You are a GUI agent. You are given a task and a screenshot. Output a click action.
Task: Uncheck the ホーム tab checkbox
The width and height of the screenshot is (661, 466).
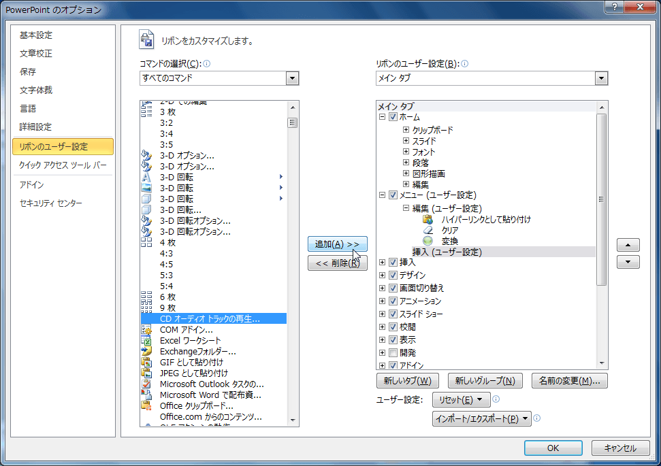pyautogui.click(x=393, y=117)
